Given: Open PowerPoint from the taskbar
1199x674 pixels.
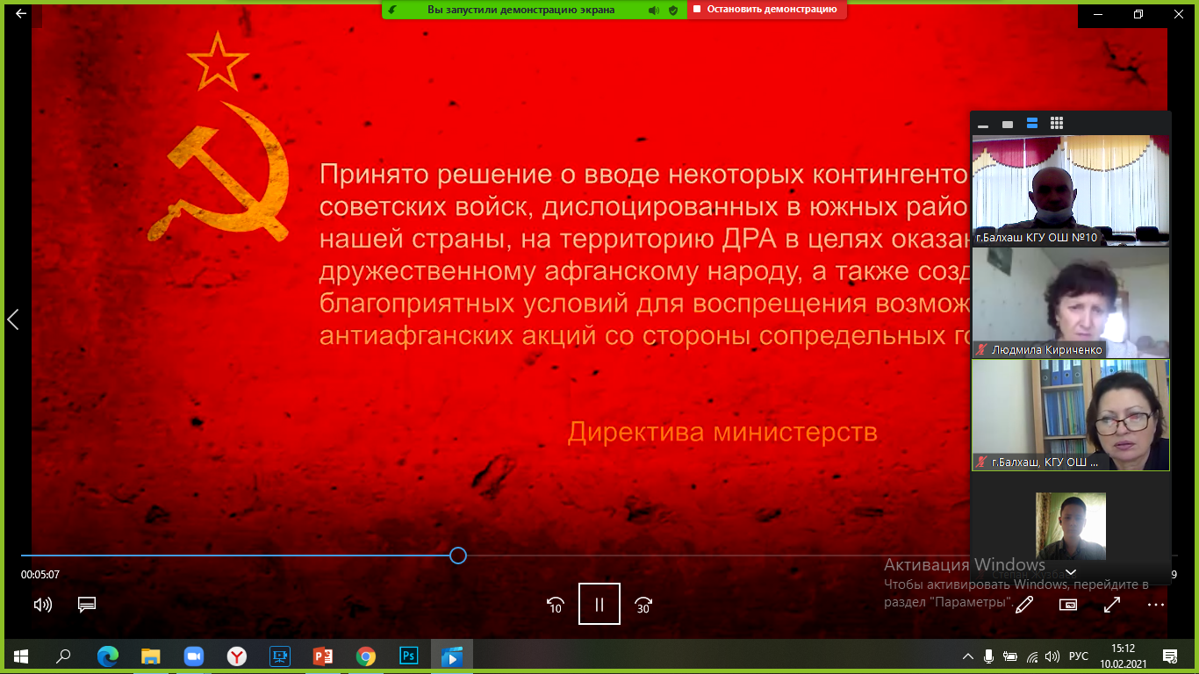Looking at the screenshot, I should 323,656.
